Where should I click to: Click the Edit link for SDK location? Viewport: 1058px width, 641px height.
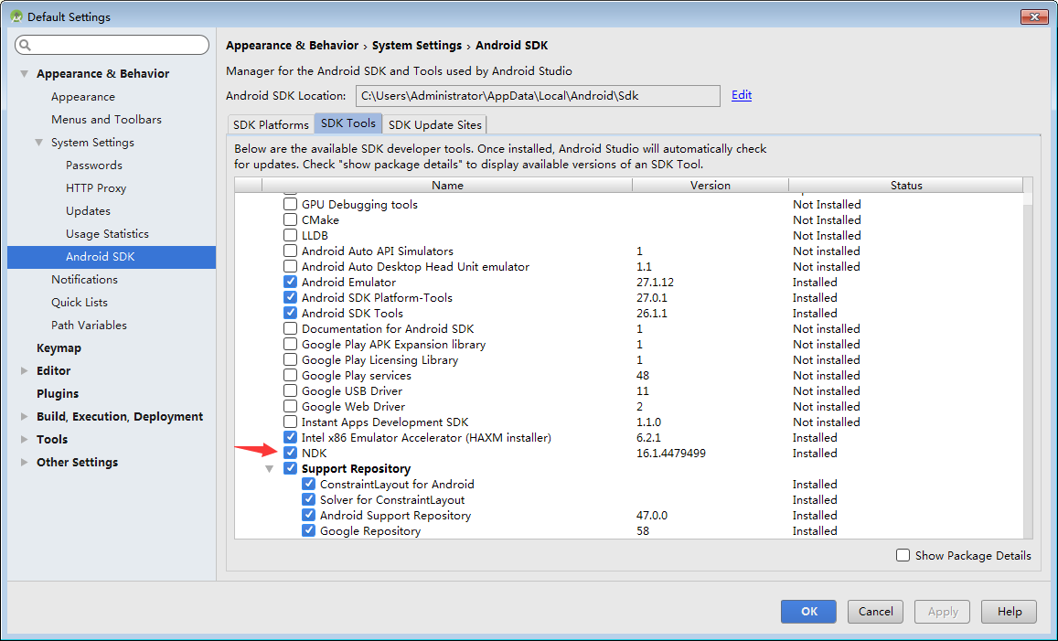742,95
